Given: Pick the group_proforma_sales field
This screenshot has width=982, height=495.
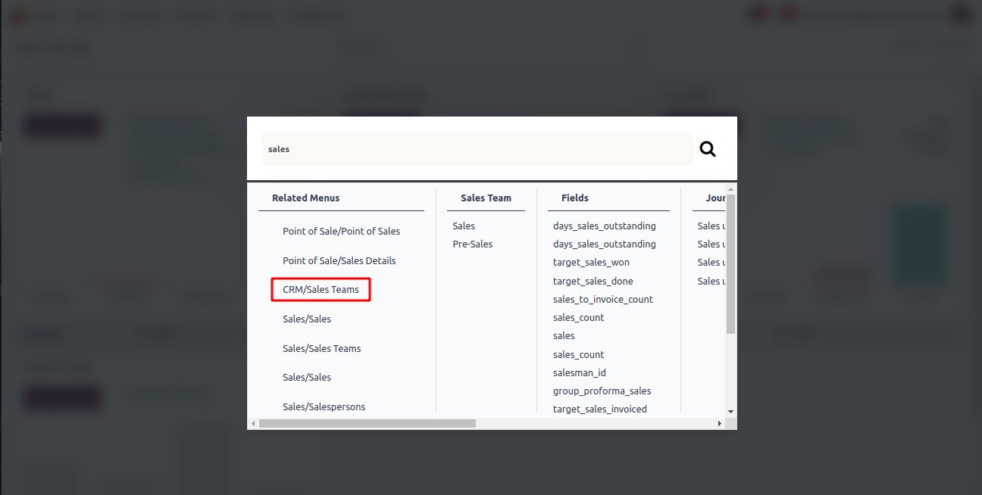Looking at the screenshot, I should coord(602,391).
